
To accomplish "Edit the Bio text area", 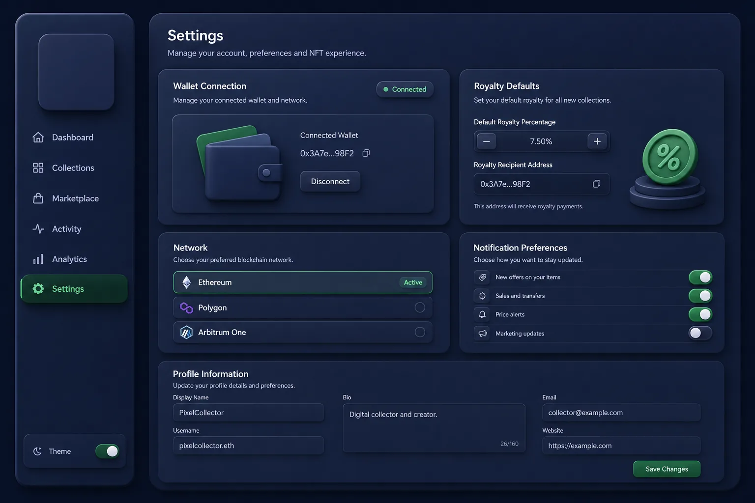I will pyautogui.click(x=434, y=428).
